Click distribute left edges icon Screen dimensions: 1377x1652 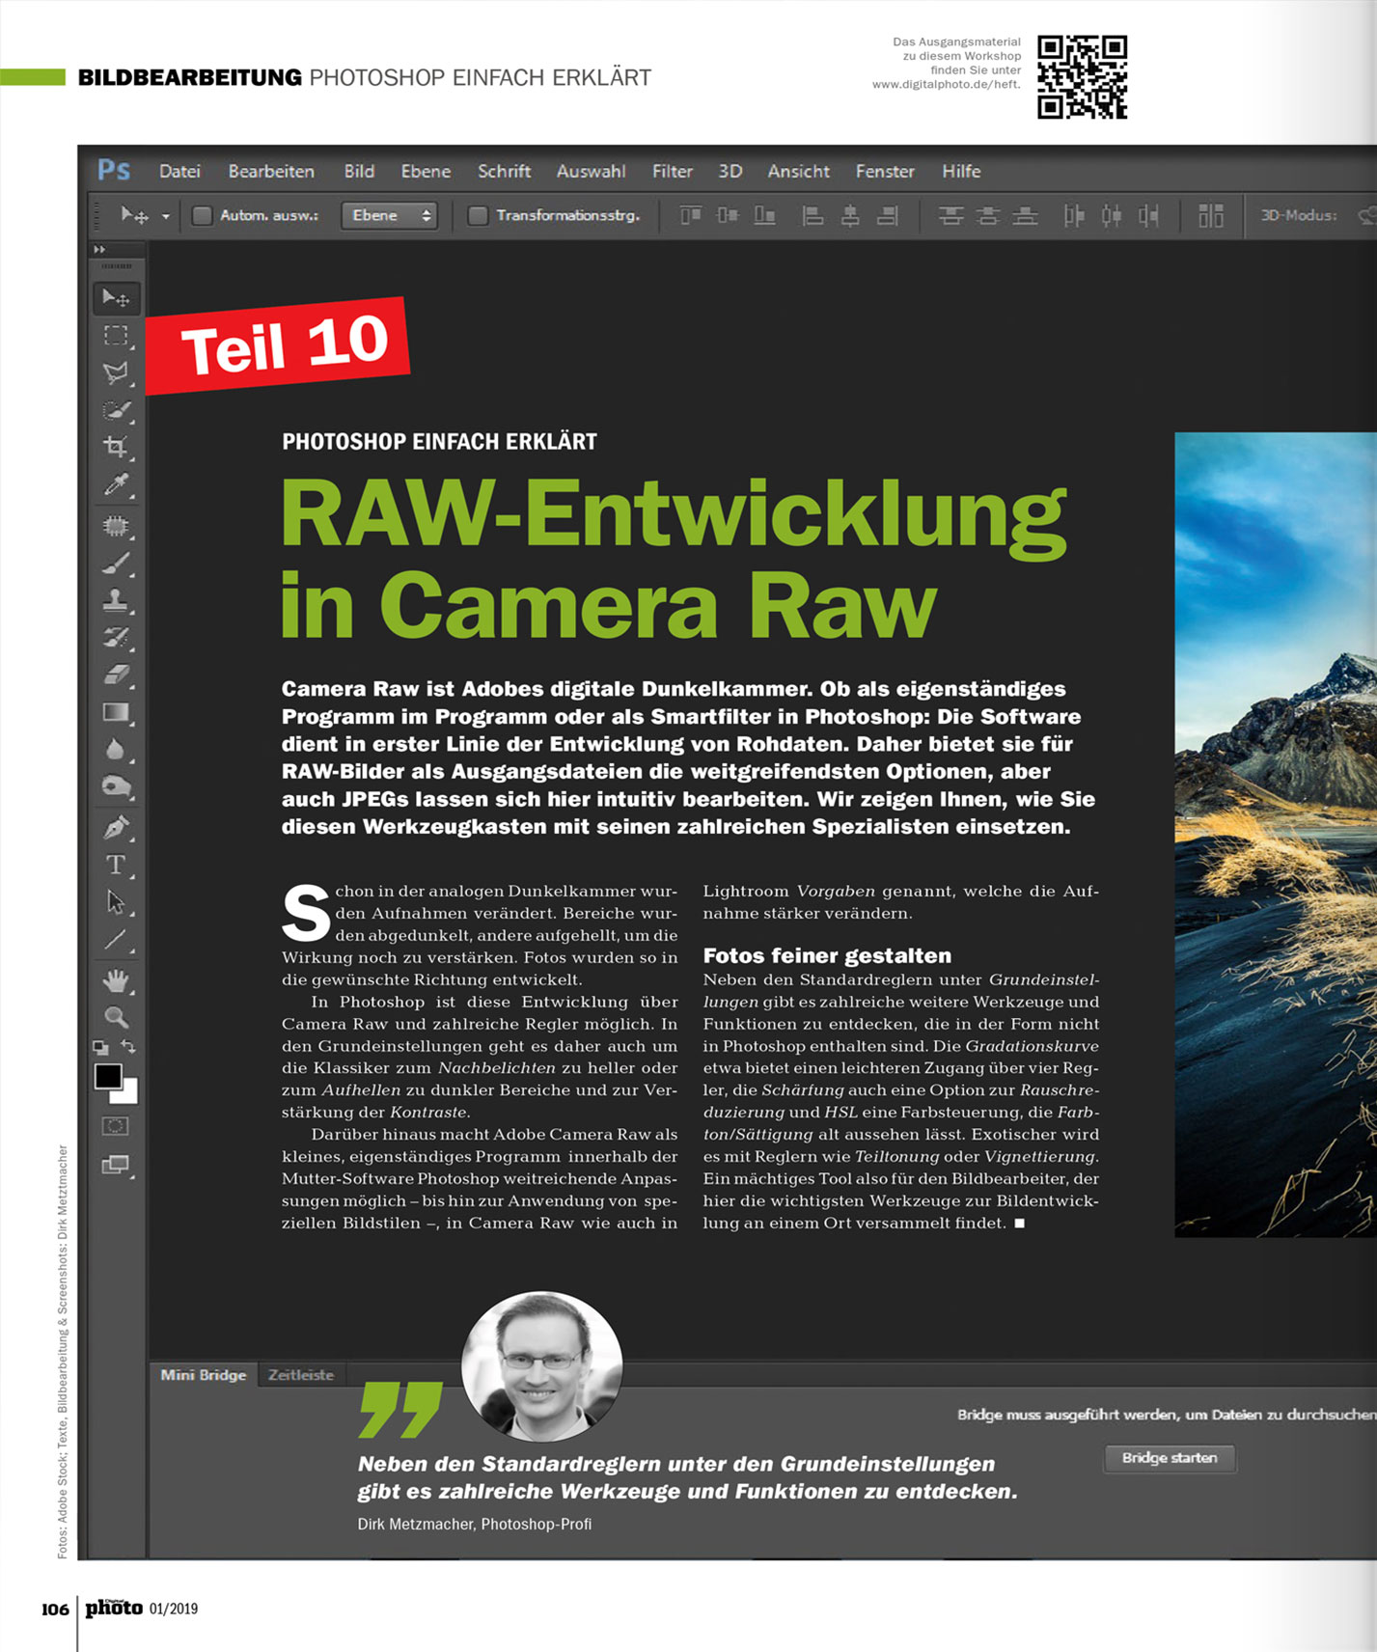click(x=1074, y=215)
